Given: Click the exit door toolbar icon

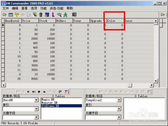Looking at the screenshot, I should [74, 15].
